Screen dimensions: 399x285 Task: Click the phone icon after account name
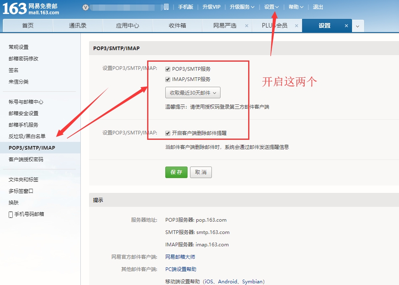[x=166, y=7]
